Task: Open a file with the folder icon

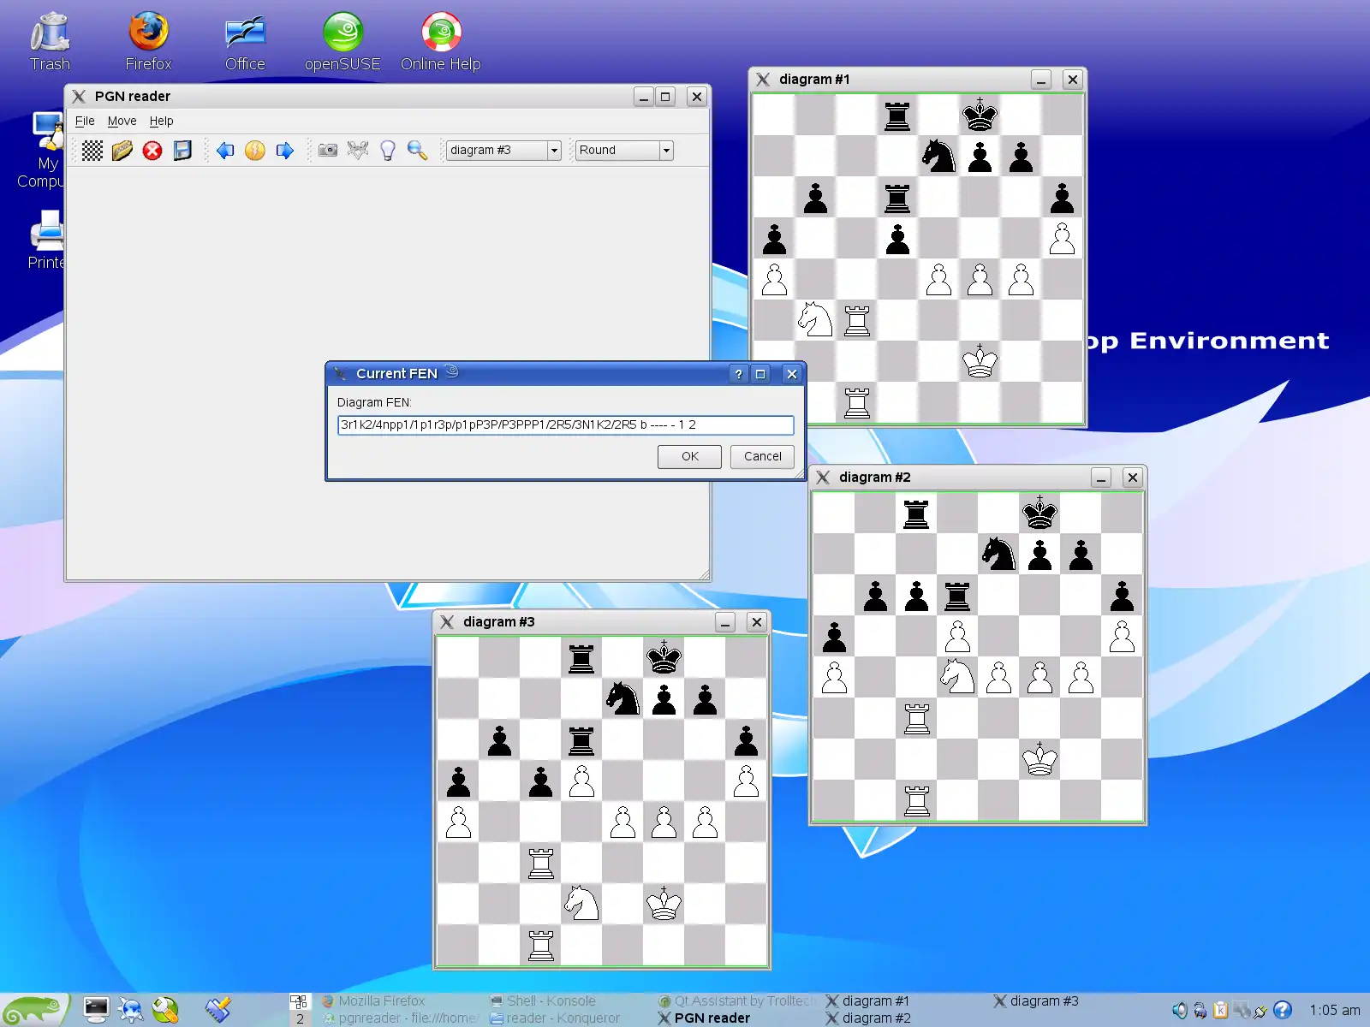Action: click(122, 151)
